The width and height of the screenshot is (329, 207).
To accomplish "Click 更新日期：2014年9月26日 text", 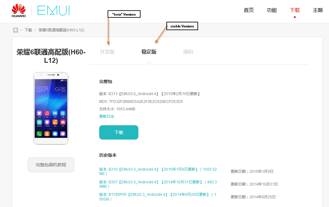I will click(x=253, y=197).
